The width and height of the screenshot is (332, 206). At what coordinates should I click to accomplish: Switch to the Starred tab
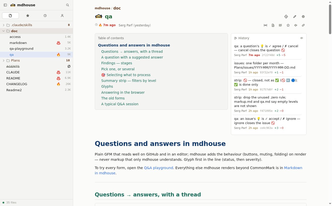click(28, 16)
